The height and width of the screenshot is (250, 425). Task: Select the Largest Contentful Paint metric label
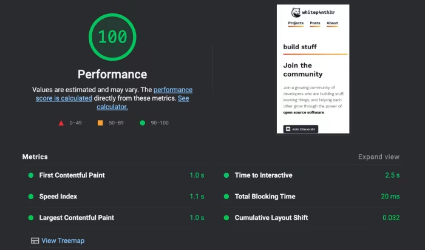click(x=76, y=218)
